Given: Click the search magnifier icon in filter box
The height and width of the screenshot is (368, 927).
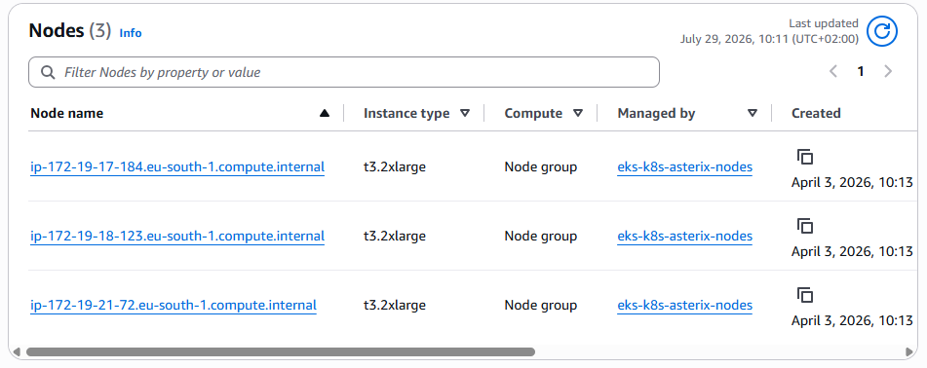Looking at the screenshot, I should tap(48, 72).
